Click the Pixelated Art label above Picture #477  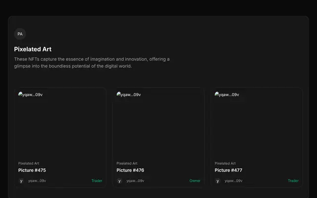(225, 163)
